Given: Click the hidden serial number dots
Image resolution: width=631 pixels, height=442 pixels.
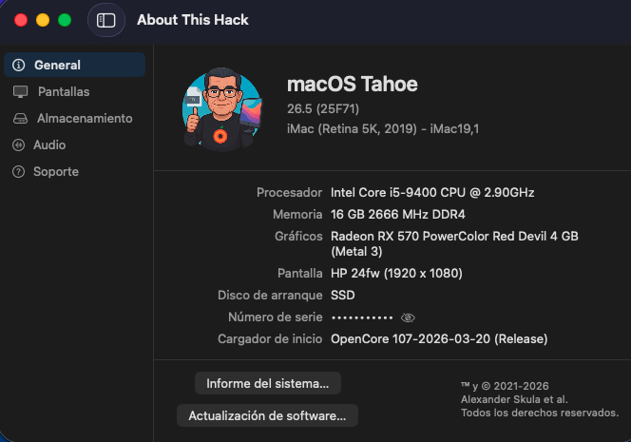Looking at the screenshot, I should click(x=362, y=317).
